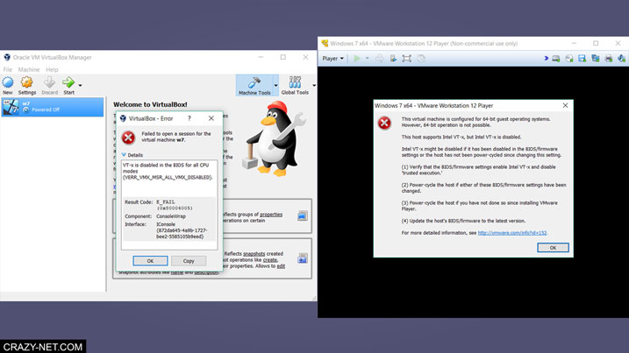Click the 'properties' link in VirtualBox welcome
This screenshot has height=353, width=629.
pos(271,215)
